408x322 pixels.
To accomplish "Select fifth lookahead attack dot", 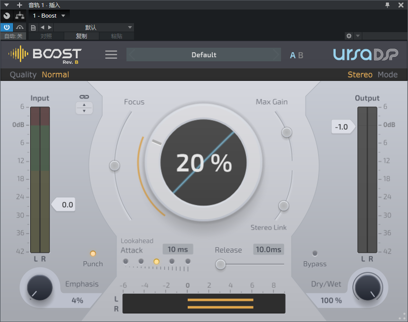I will [188, 261].
